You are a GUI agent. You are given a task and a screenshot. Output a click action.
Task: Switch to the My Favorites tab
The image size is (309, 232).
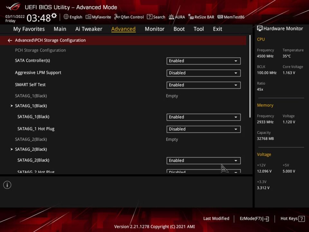click(x=29, y=29)
